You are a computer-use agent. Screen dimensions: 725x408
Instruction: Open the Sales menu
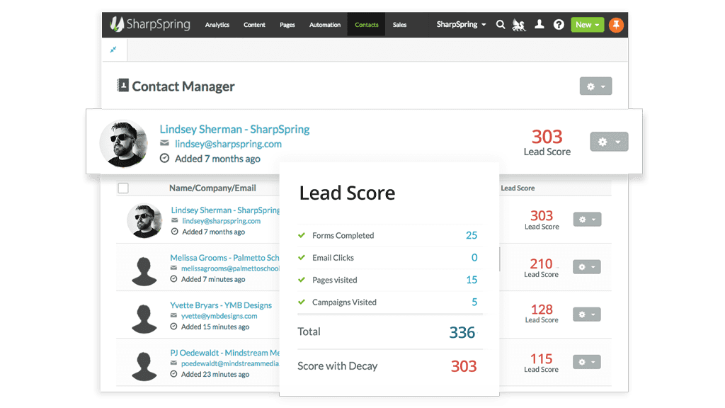coord(399,25)
